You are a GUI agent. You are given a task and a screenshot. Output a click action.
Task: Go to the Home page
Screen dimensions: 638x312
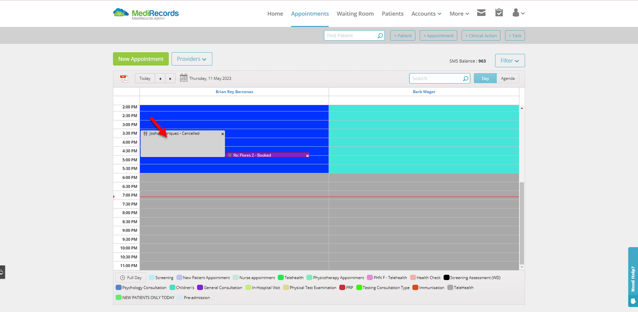tap(275, 14)
